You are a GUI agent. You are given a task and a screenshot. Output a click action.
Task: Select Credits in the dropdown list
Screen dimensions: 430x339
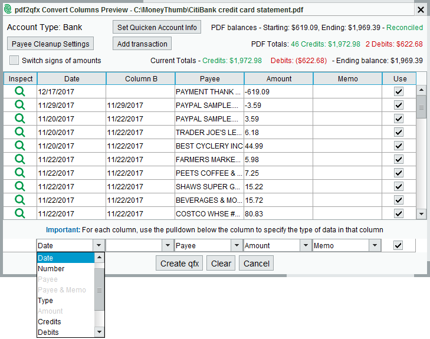pos(66,321)
